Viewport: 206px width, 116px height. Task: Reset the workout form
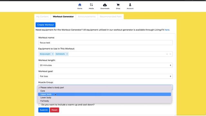(54, 110)
